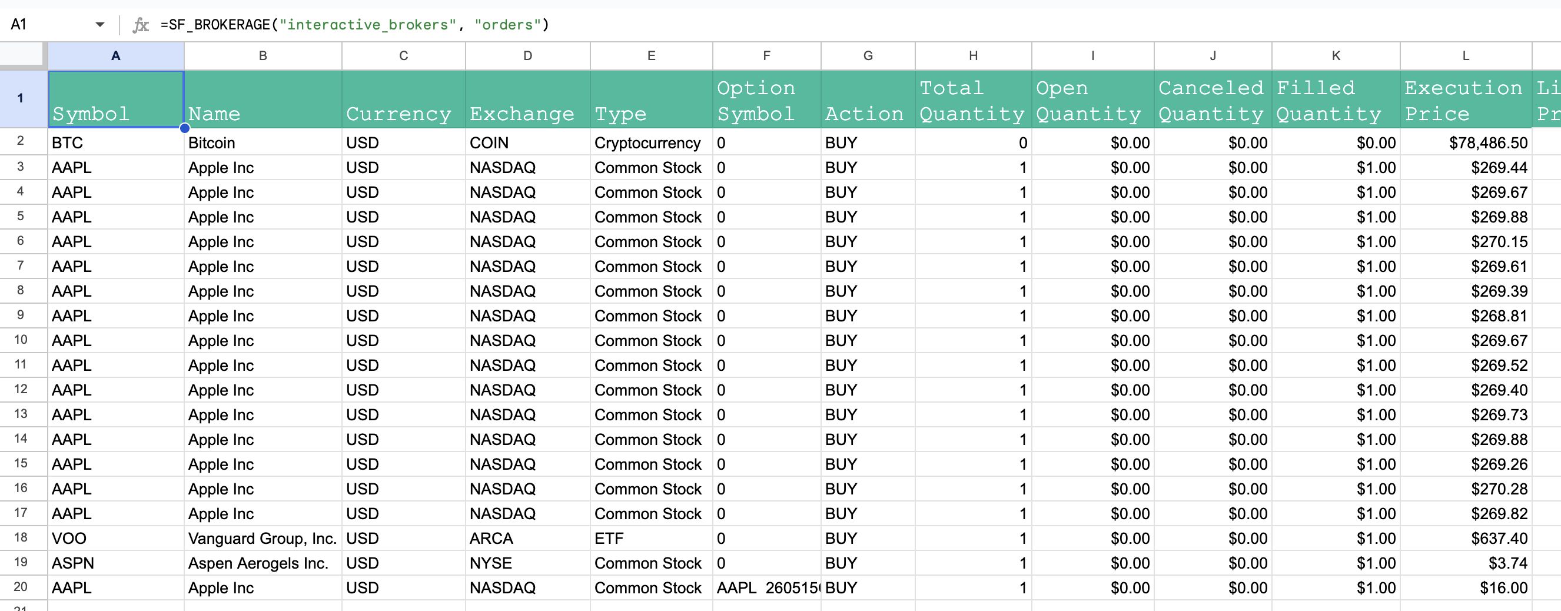
Task: Click the COIN exchange cell
Action: [x=528, y=142]
